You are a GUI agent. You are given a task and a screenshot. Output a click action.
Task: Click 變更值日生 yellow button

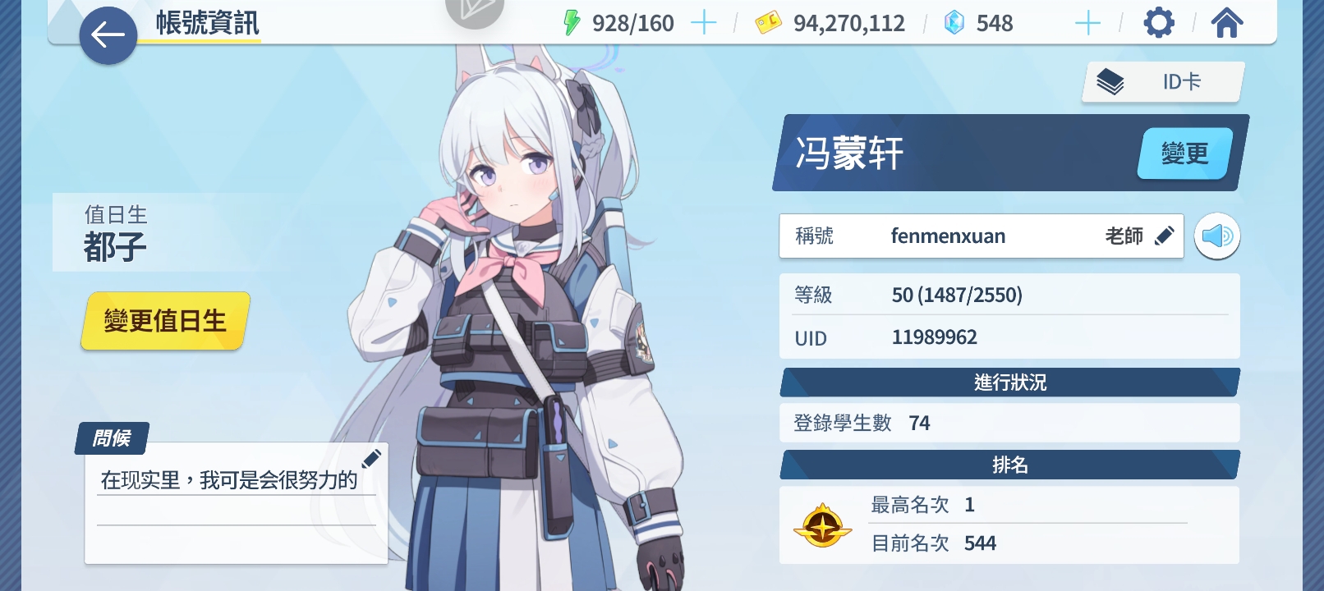(165, 321)
